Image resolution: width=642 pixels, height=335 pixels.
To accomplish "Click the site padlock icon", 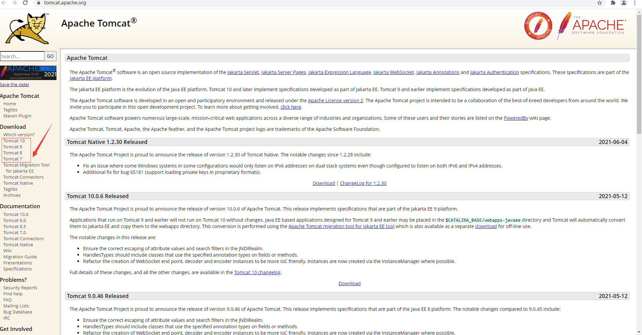I will tap(39, 3).
